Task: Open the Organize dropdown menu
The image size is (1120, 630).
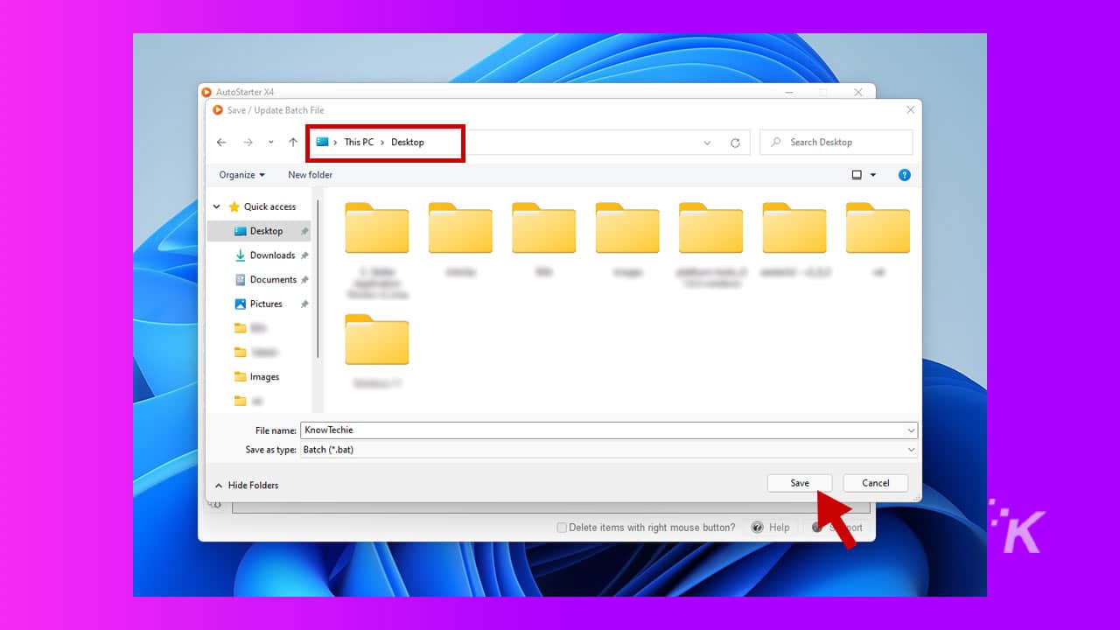Action: (240, 175)
